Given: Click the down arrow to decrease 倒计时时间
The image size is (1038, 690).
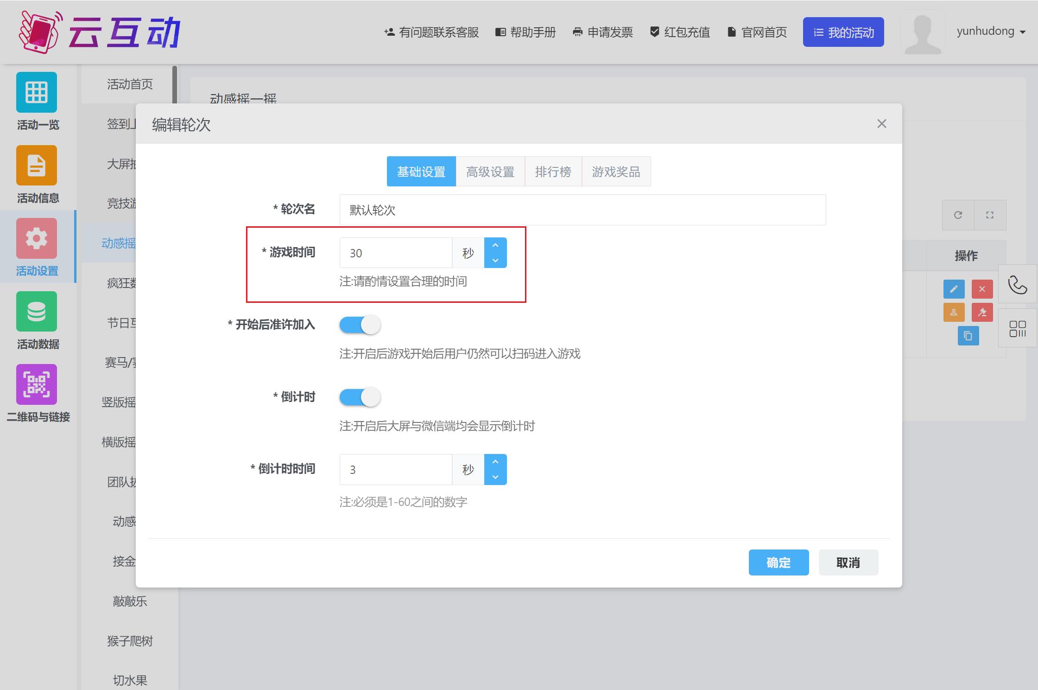Looking at the screenshot, I should [x=495, y=478].
